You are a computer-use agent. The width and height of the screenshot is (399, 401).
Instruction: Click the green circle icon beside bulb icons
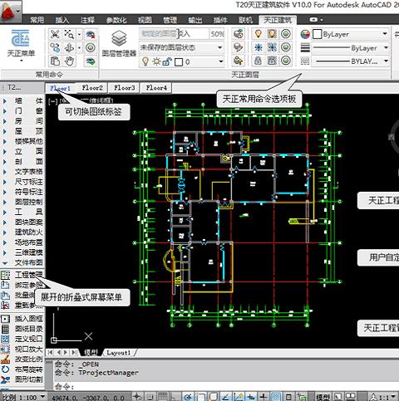click(x=286, y=34)
